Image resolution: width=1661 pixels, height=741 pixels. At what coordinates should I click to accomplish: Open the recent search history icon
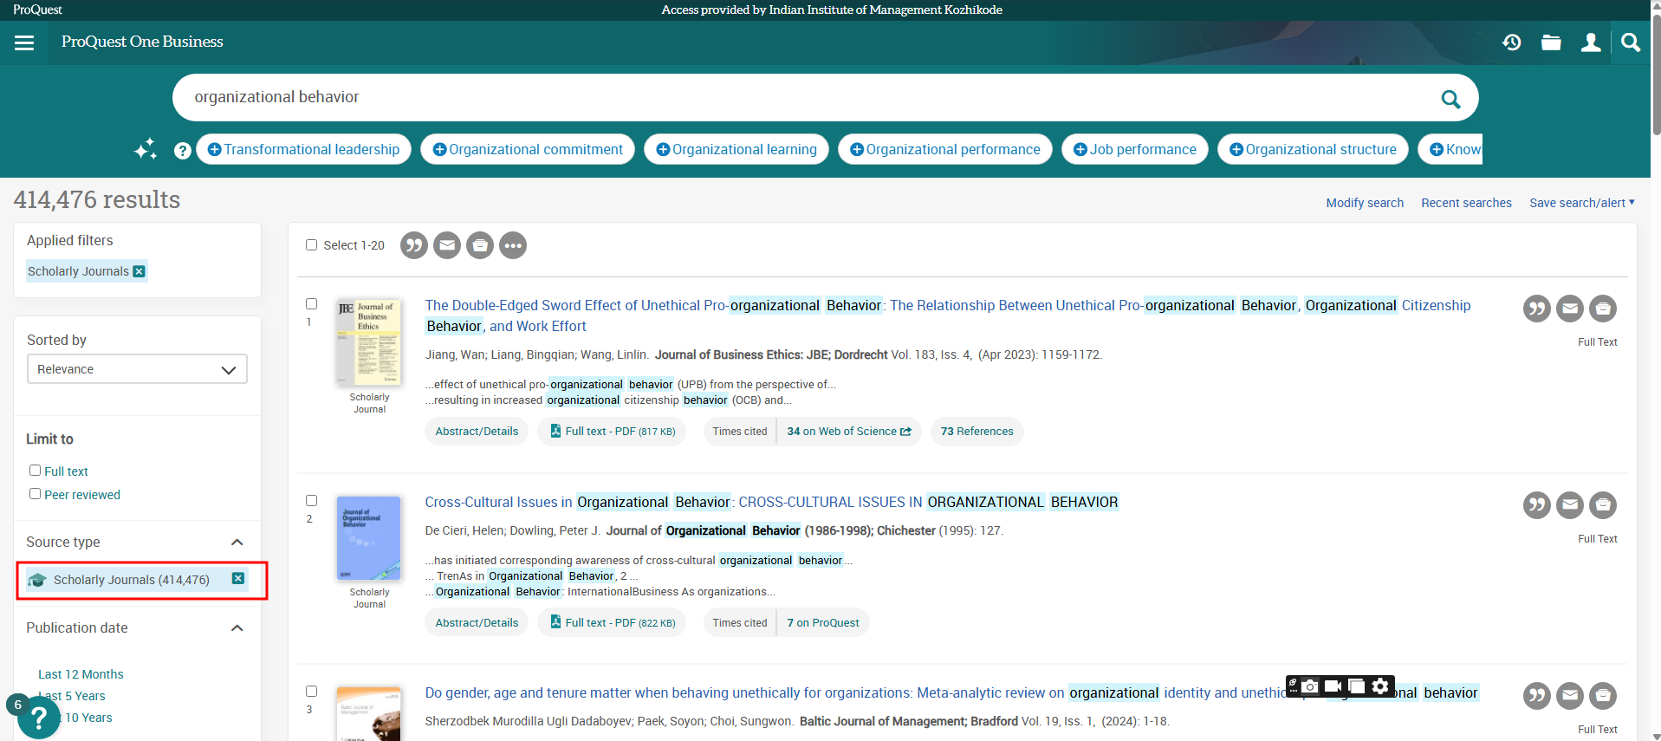(x=1511, y=42)
